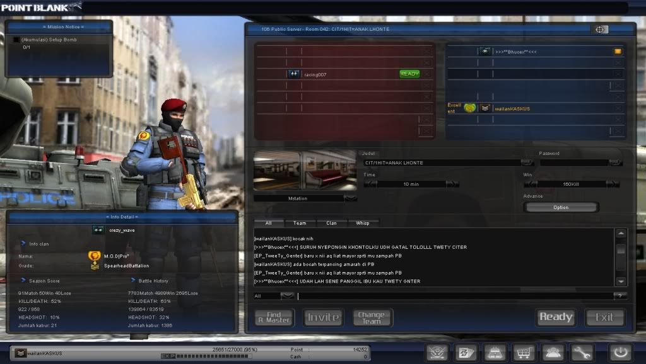Click the yellow room master icon

pos(618,52)
